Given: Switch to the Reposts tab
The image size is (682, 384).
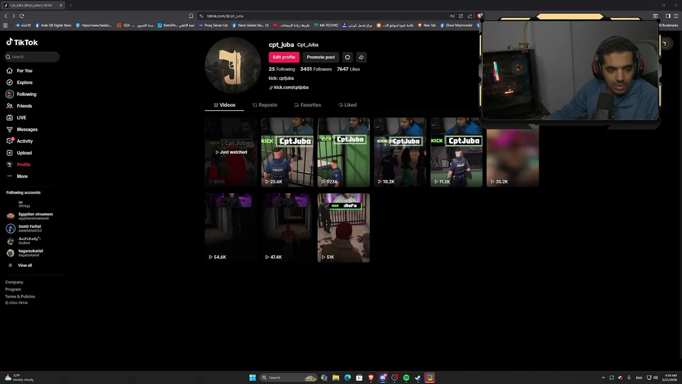Looking at the screenshot, I should click(x=265, y=105).
